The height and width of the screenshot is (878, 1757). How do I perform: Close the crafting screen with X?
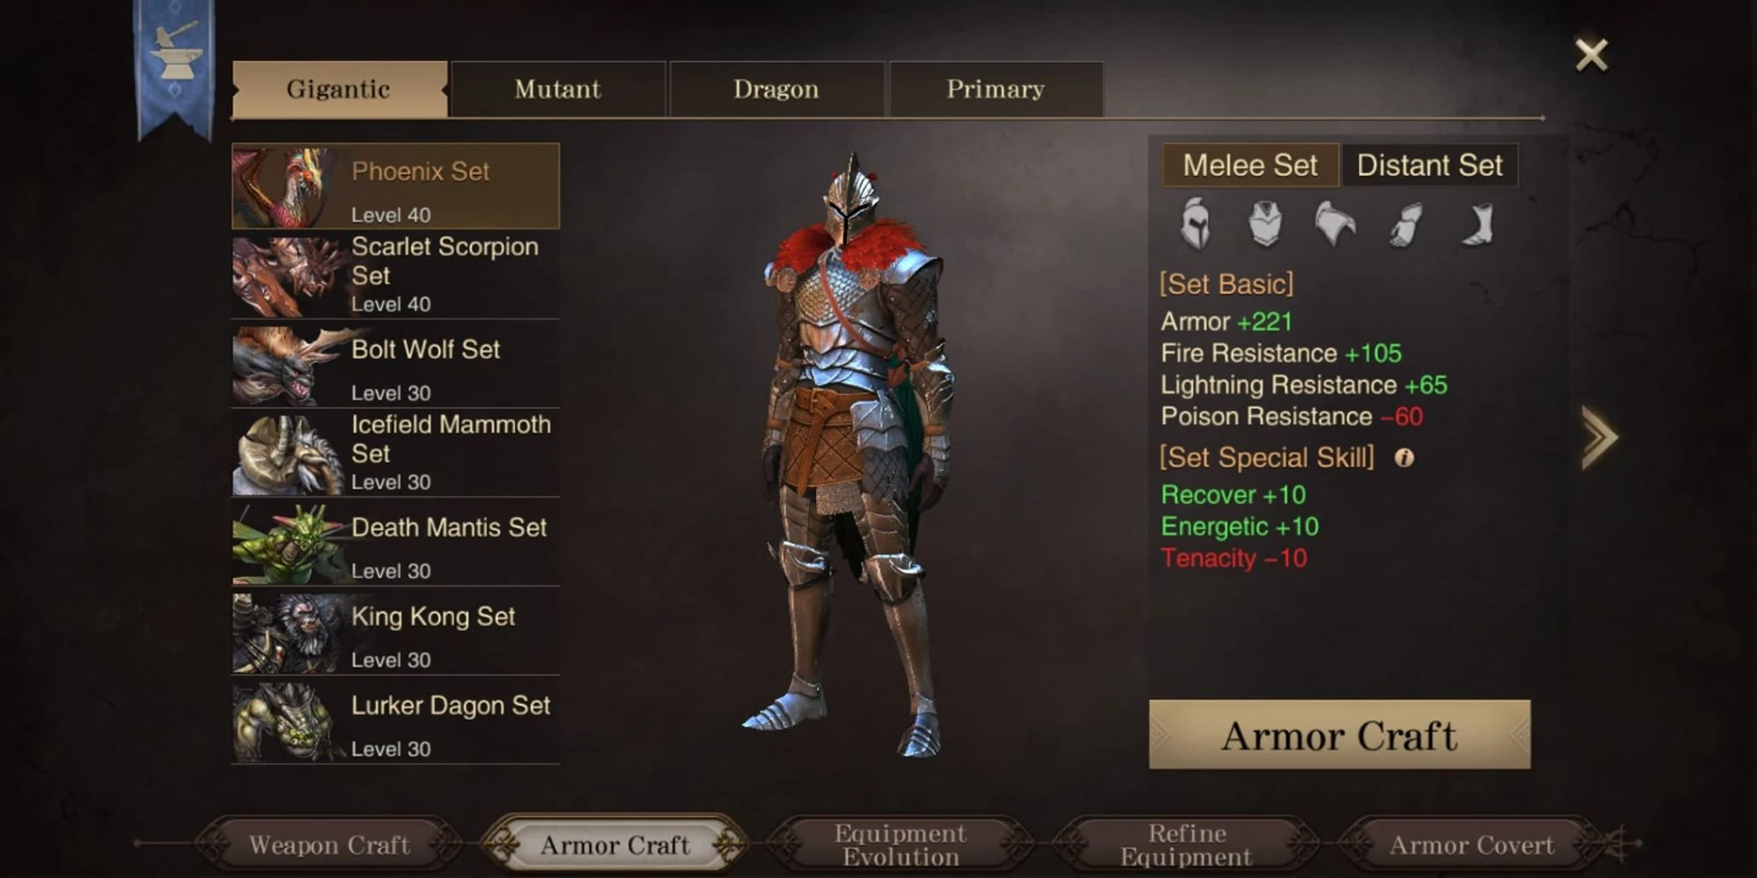1591,55
